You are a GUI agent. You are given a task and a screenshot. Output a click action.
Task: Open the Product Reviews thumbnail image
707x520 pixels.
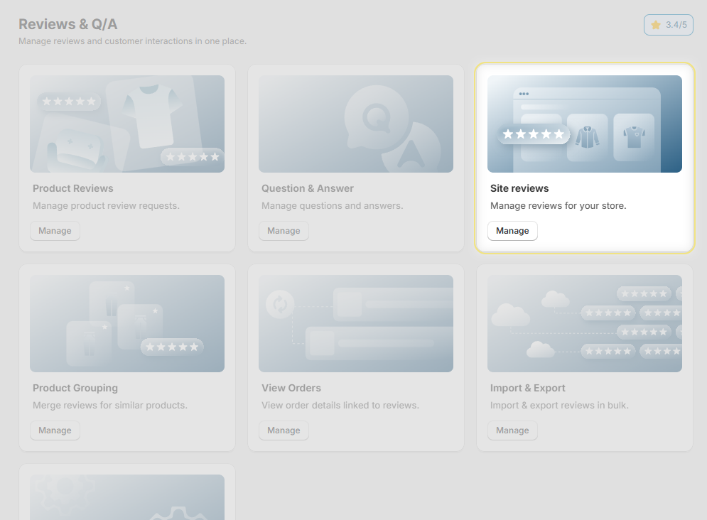click(x=127, y=124)
